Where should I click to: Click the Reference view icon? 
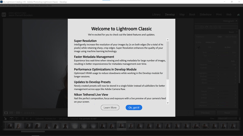click(11, 113)
